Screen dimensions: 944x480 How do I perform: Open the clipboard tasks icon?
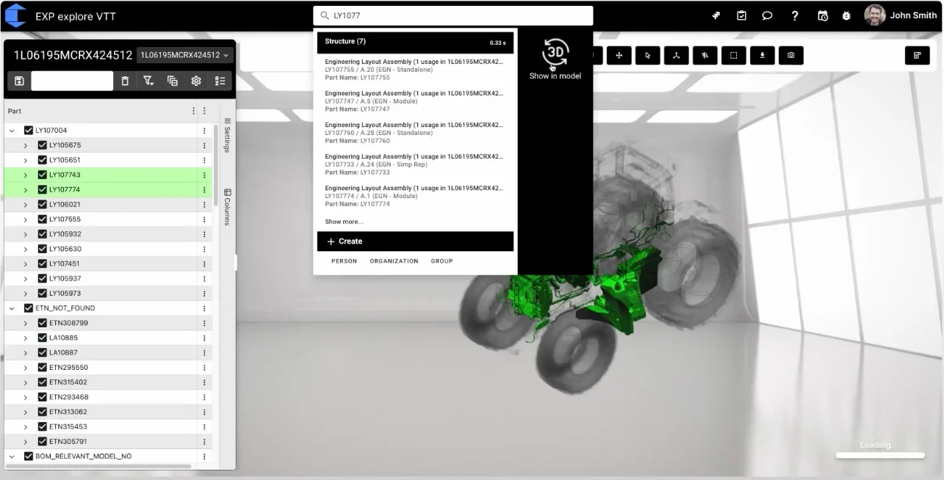pyautogui.click(x=742, y=15)
